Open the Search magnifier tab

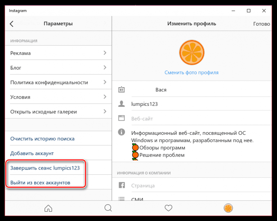pyautogui.click(x=108, y=208)
